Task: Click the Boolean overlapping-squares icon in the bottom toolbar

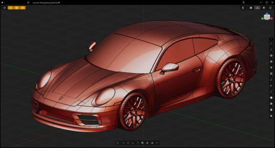Action: pyautogui.click(x=142, y=143)
